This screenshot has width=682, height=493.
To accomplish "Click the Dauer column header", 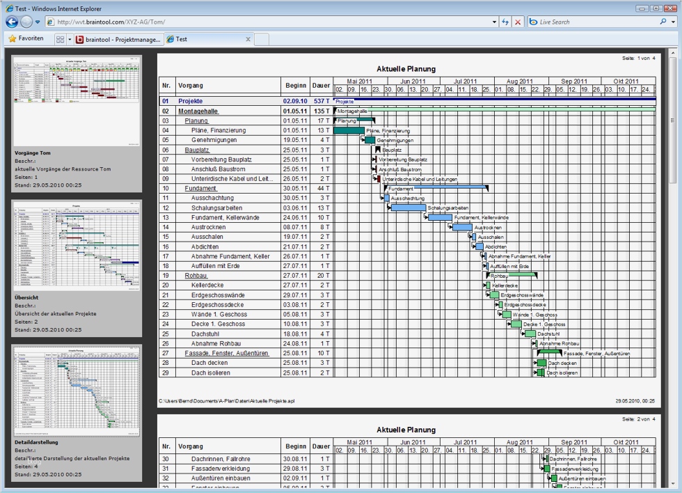I will pos(321,85).
